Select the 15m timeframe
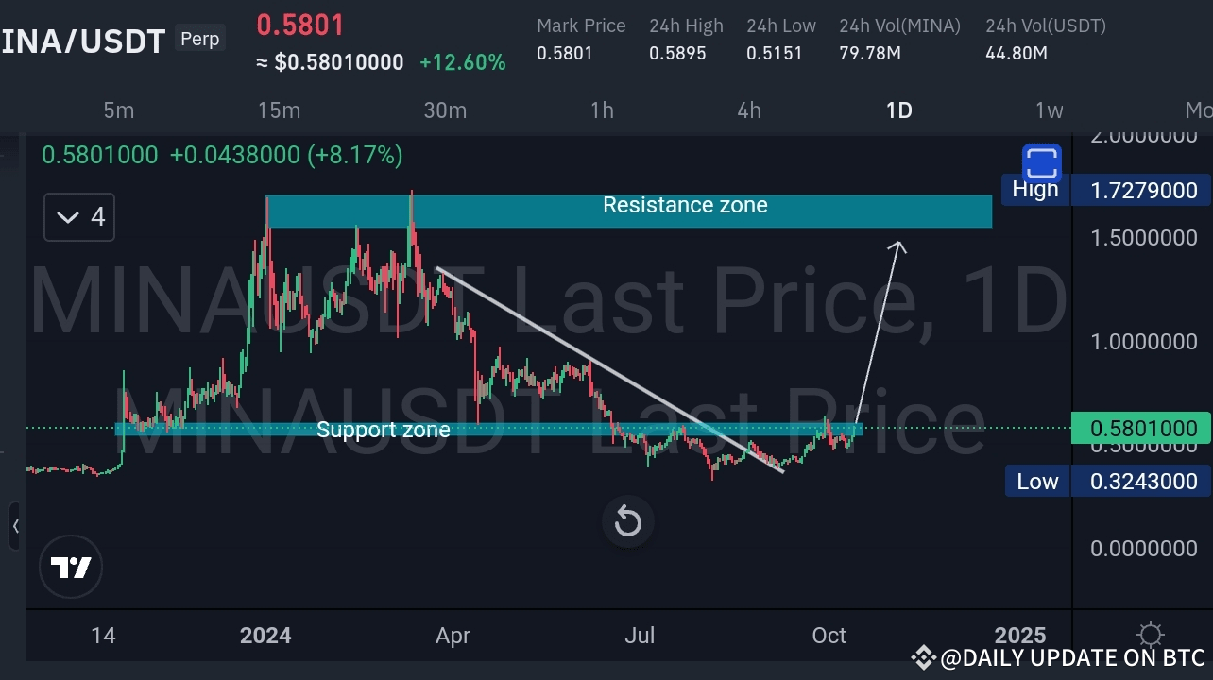 [279, 110]
